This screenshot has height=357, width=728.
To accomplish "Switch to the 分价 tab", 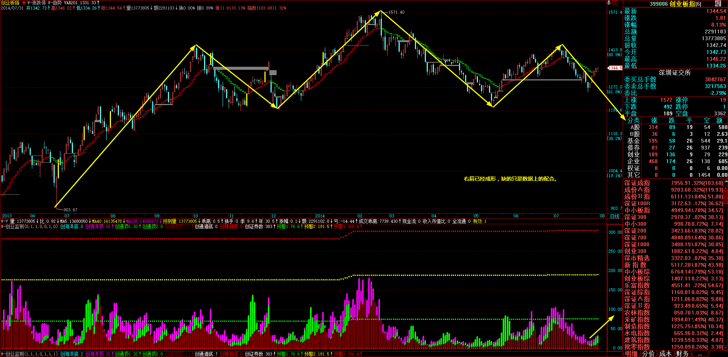I will coord(648,354).
